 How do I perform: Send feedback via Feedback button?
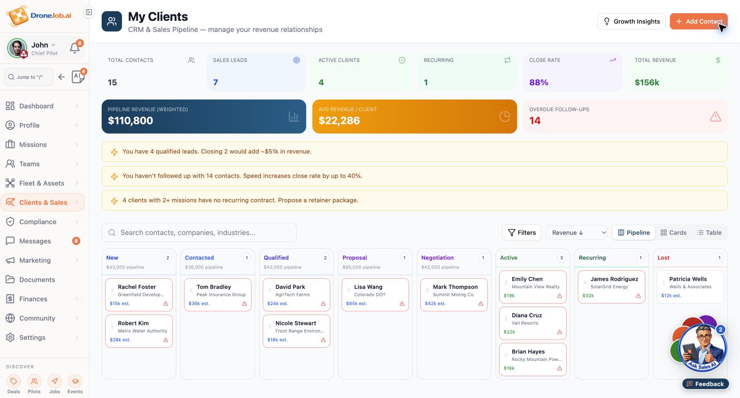pos(705,384)
